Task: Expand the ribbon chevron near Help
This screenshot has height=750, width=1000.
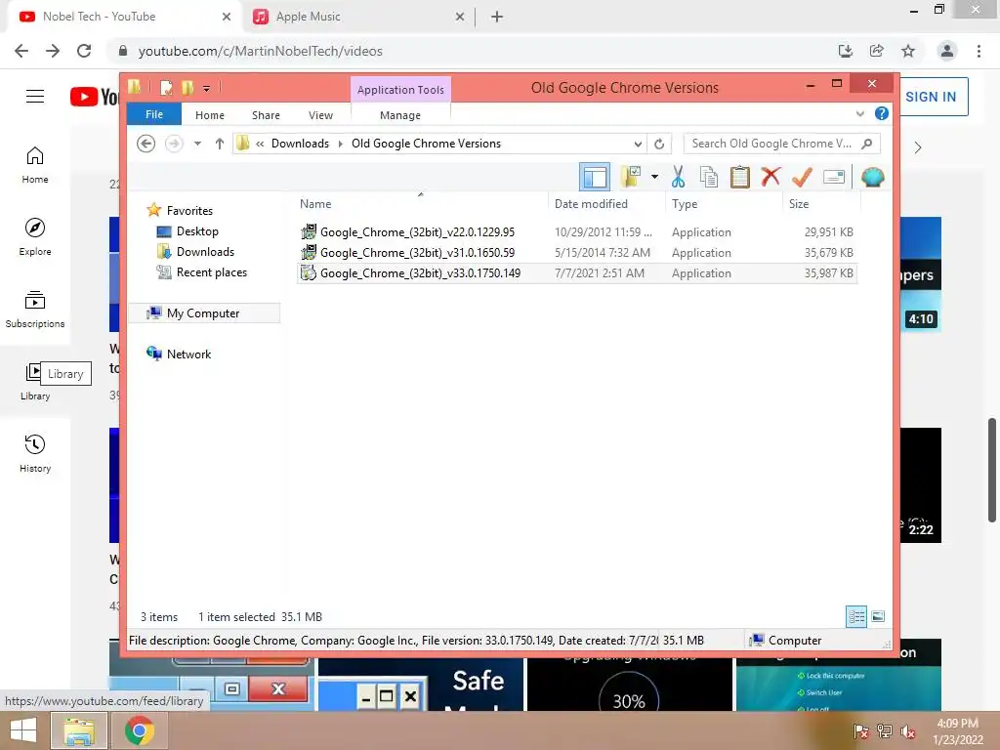Action: point(860,113)
